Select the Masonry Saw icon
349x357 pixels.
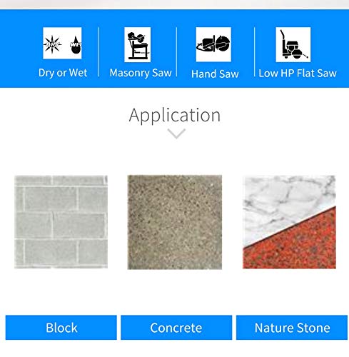coord(138,44)
